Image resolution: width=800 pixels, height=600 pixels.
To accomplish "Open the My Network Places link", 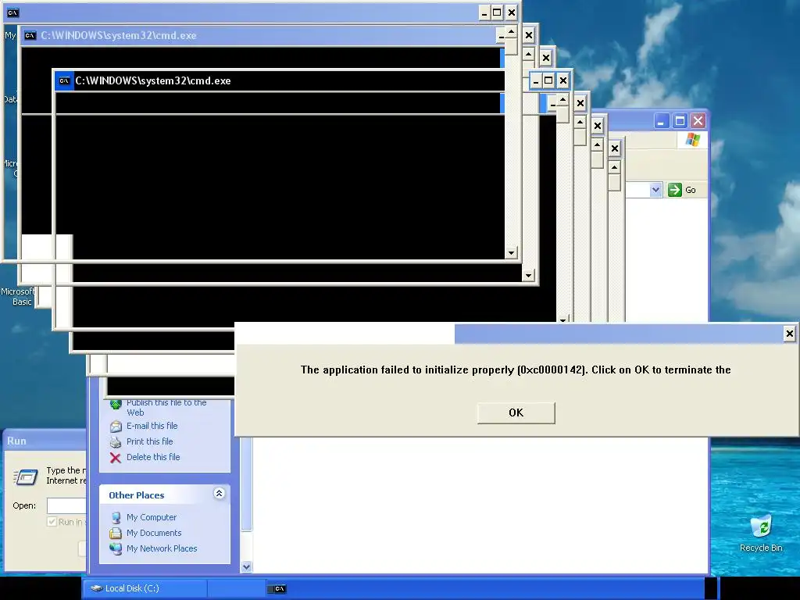I will 162,548.
